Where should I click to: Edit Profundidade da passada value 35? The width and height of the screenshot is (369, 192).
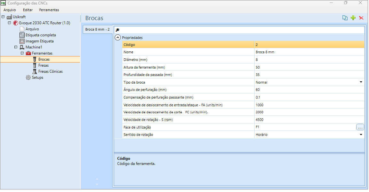(309, 75)
